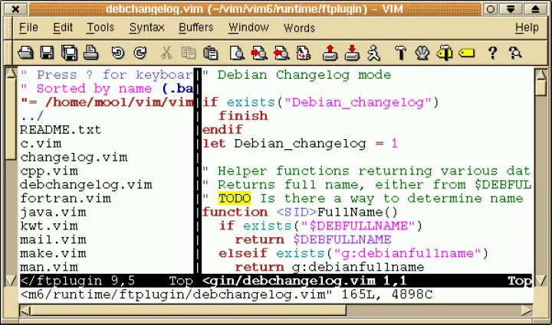This screenshot has height=325, width=552.
Task: Click the Print icon in the toolbar
Action: 90,53
